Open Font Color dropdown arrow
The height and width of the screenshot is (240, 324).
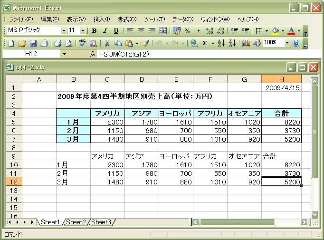pyautogui.click(x=299, y=31)
